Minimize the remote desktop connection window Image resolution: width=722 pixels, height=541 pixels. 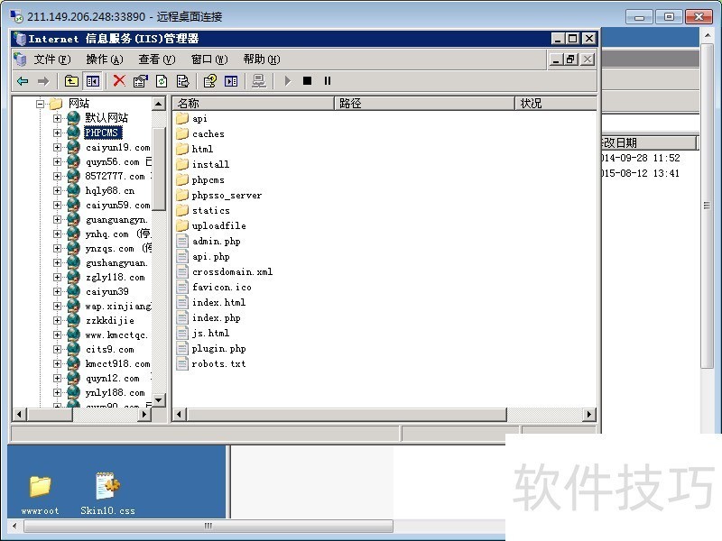point(640,16)
